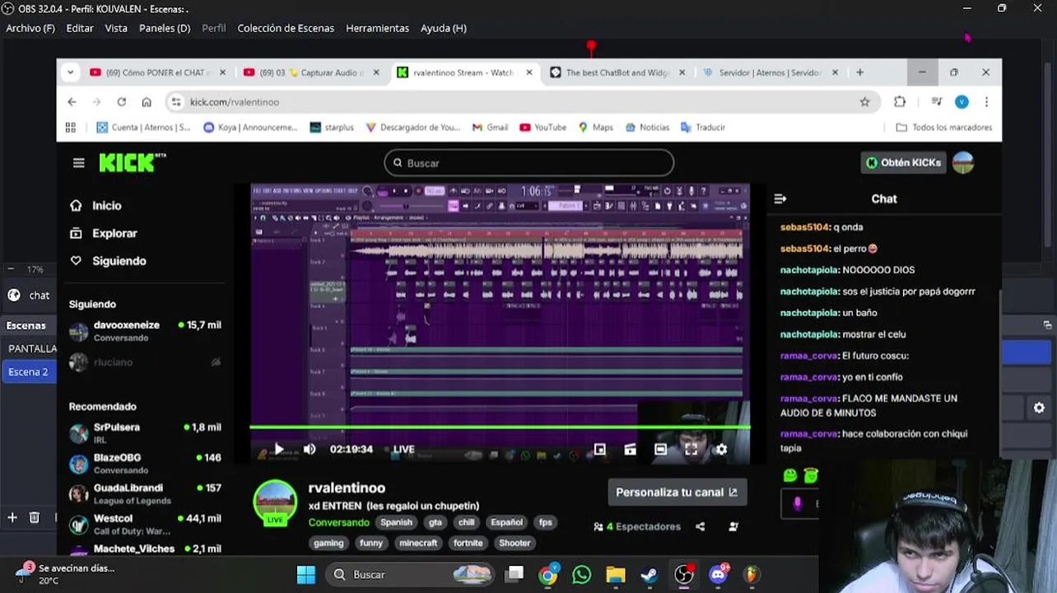Open the Traducir bookmark
This screenshot has width=1057, height=593.
(702, 128)
